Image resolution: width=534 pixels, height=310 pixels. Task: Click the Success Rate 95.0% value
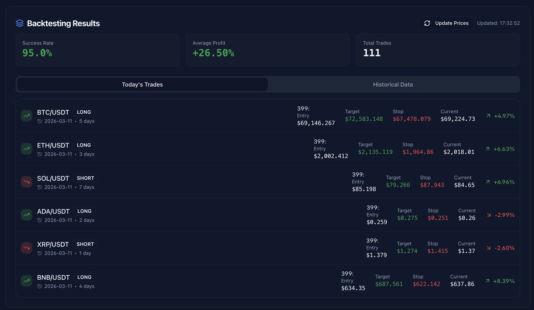point(37,53)
